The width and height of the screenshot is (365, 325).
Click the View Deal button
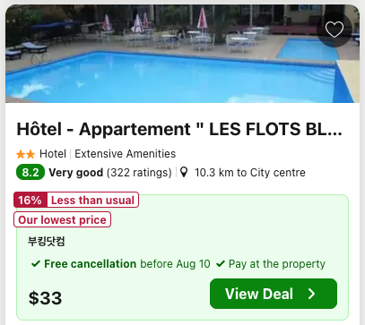point(274,294)
